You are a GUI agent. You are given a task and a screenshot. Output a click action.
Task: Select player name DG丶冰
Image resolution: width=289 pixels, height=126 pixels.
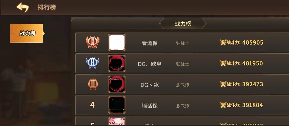coord(150,85)
